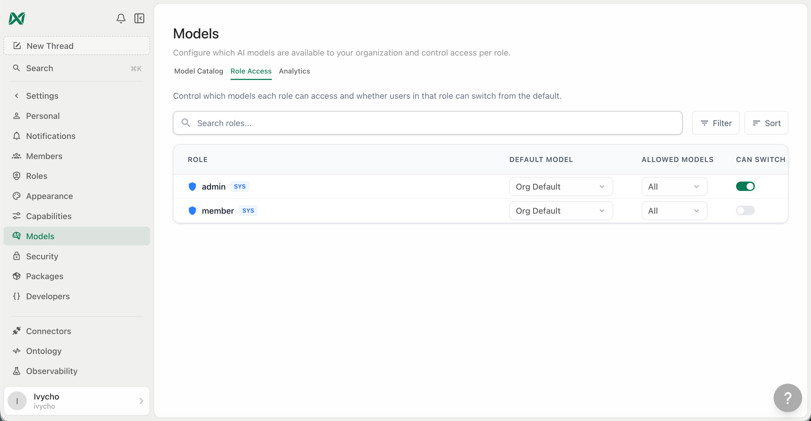Click the Filter button

tap(716, 123)
